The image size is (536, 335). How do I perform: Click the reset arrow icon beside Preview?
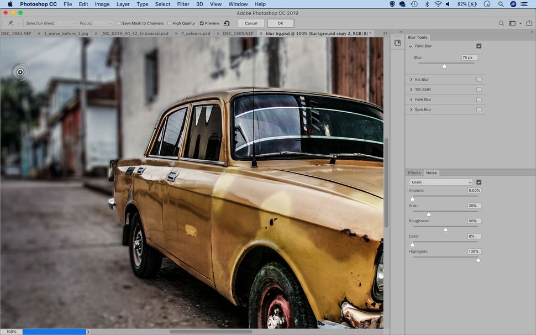[x=227, y=23]
